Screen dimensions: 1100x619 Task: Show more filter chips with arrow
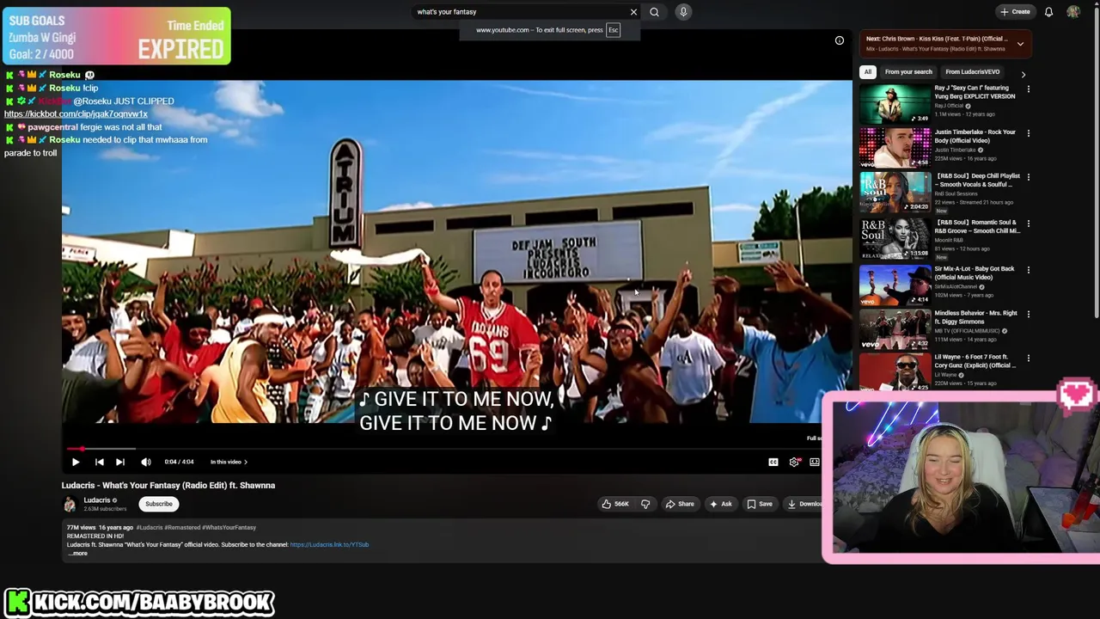[x=1023, y=75]
